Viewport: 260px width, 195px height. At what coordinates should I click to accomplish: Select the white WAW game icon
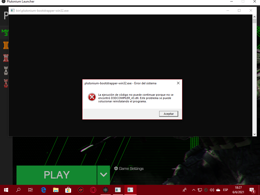6,71
